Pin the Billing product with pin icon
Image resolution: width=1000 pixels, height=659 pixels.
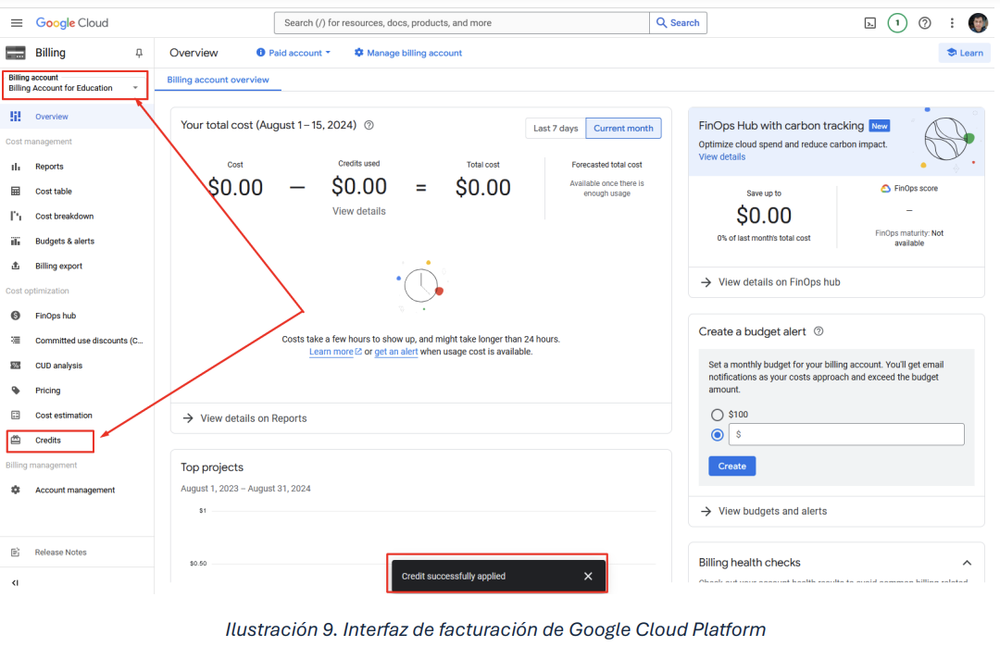coord(139,54)
